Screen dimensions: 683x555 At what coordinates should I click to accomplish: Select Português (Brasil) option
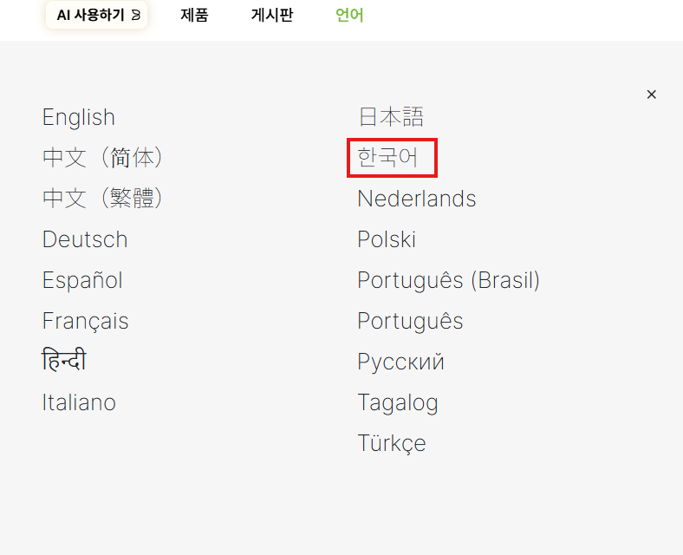pos(449,280)
